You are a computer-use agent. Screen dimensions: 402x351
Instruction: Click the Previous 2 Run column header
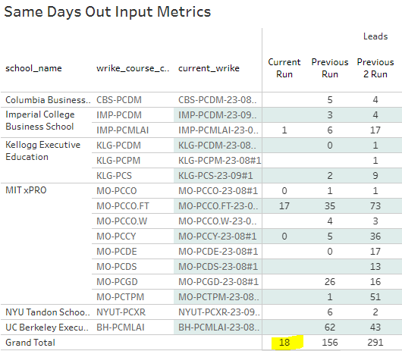point(375,68)
